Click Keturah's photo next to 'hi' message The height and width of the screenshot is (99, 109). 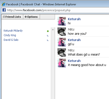[x=62, y=21]
